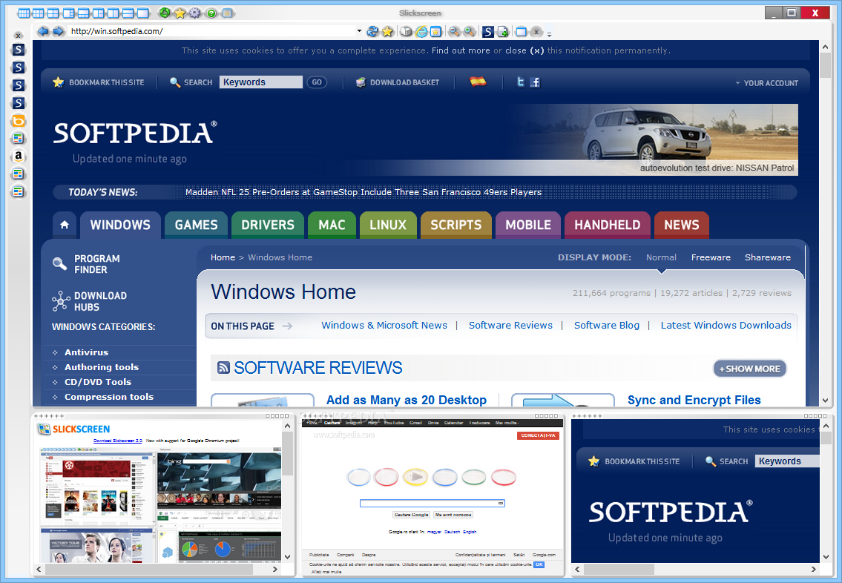The width and height of the screenshot is (842, 583).
Task: Click main page scrollbar up arrow
Action: tap(826, 47)
